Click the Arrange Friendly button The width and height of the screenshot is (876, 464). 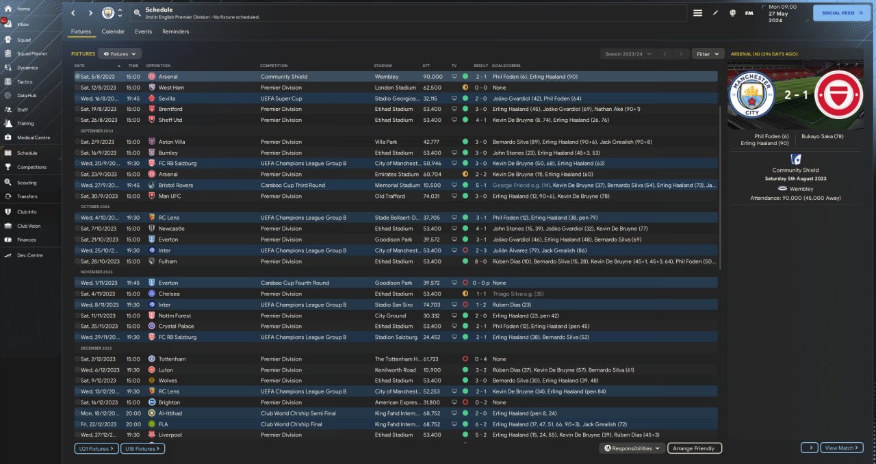694,448
